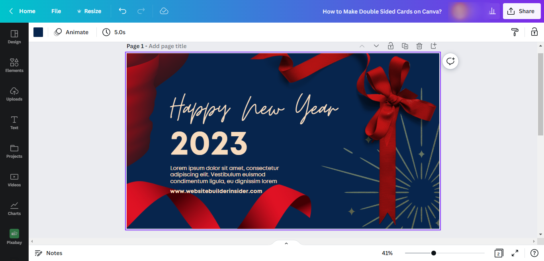Toggle the Lock icon in top toolbar
Screen dimensions: 544x261
(534, 32)
